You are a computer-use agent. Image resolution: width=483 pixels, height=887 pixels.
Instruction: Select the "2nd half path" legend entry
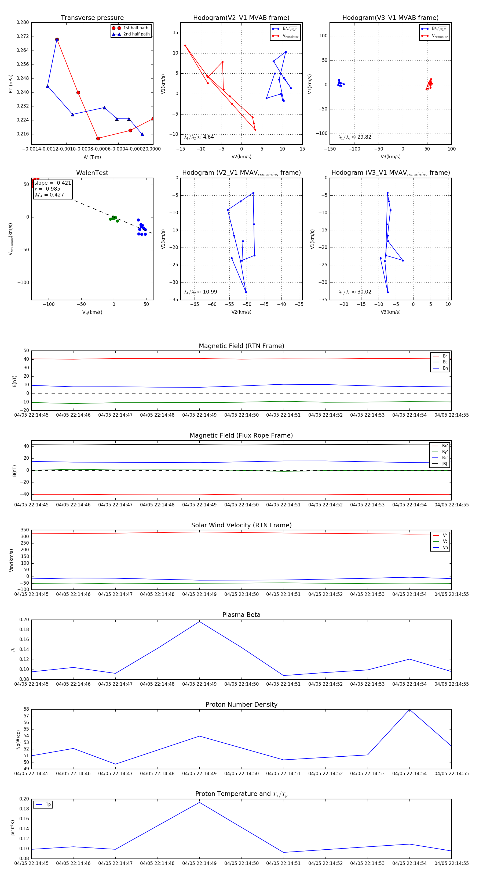pos(136,34)
